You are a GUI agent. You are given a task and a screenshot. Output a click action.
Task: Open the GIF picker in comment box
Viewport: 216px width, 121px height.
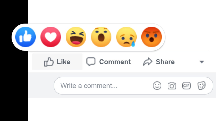point(187,86)
